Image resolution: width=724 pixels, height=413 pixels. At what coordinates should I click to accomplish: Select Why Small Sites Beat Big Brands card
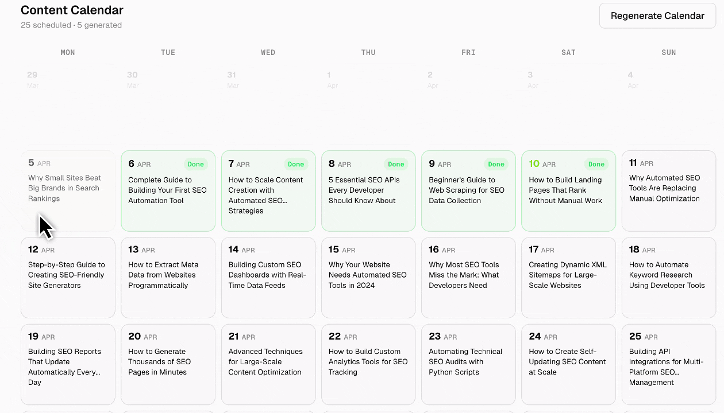[x=68, y=189]
